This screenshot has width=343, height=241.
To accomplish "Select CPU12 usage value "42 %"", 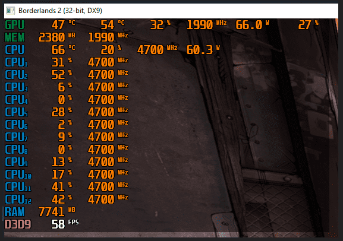I will [62, 199].
